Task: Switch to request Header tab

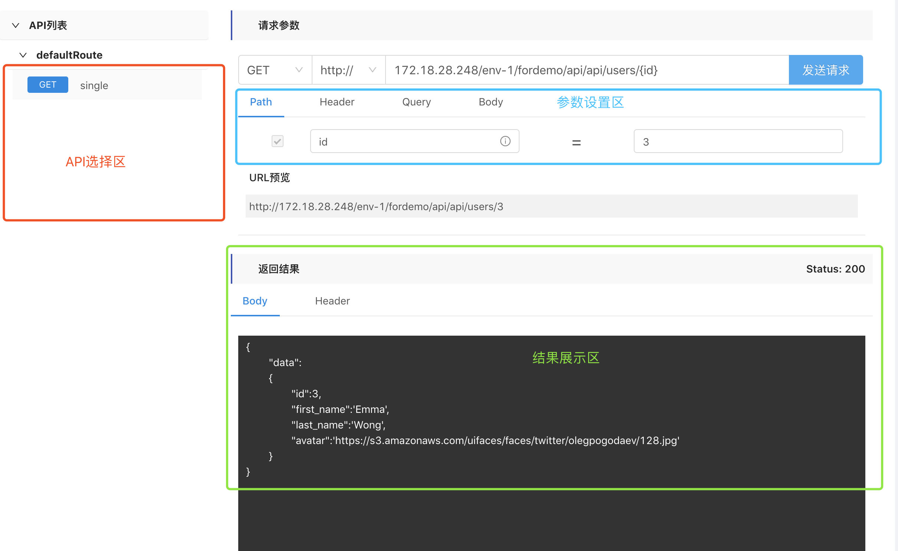Action: click(337, 102)
